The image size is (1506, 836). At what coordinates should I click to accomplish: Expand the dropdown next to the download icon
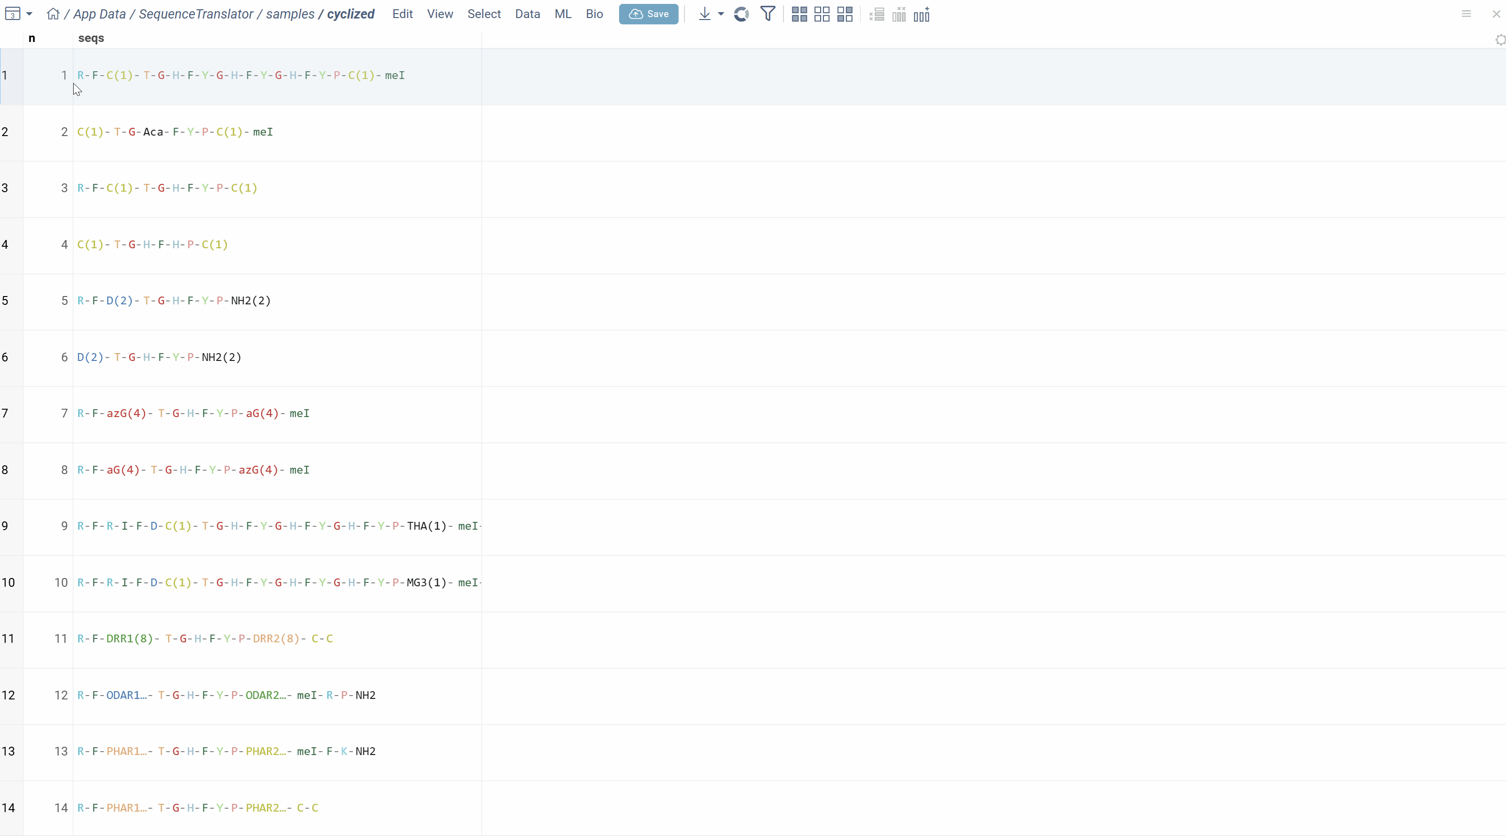pyautogui.click(x=721, y=14)
